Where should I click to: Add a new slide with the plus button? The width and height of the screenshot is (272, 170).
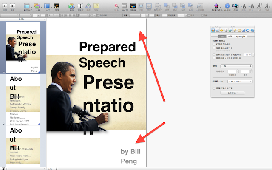pyautogui.click(x=5, y=6)
